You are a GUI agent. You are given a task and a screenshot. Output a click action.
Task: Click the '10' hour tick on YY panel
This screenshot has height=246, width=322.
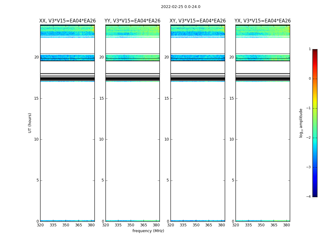102,139
